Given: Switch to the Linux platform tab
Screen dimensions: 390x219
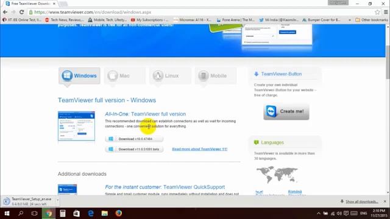Looking at the screenshot, I should (x=171, y=75).
